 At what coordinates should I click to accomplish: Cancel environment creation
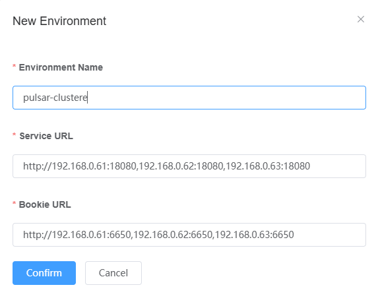point(113,273)
